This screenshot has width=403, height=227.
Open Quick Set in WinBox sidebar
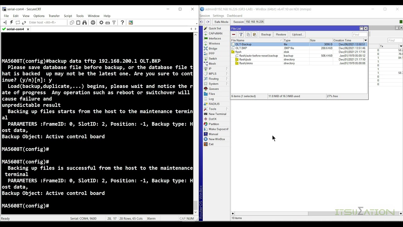point(215,28)
